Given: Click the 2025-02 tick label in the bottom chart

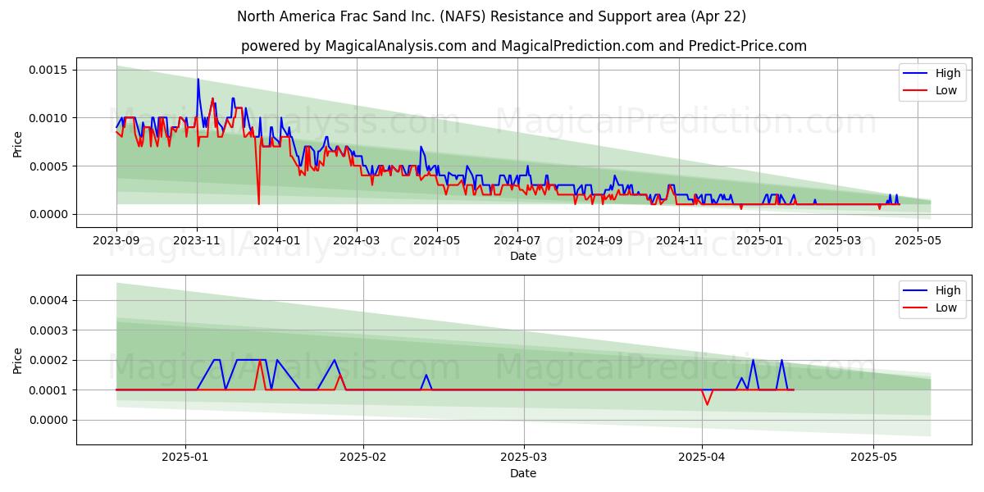Looking at the screenshot, I should [362, 458].
